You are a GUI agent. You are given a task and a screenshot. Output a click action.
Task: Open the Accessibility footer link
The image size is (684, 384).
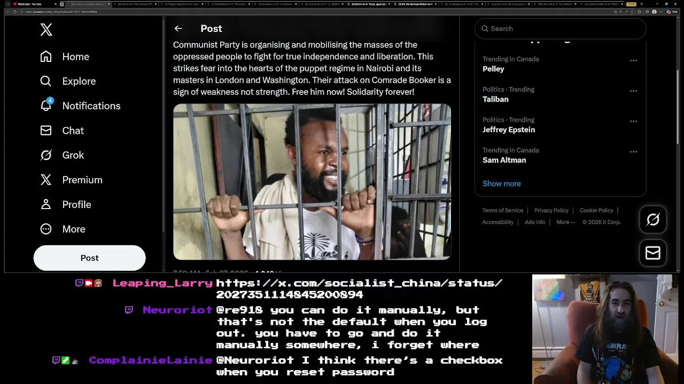point(498,222)
